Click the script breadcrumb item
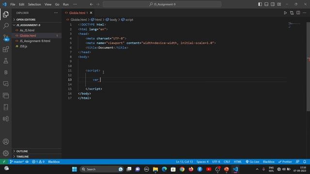 tap(127, 19)
